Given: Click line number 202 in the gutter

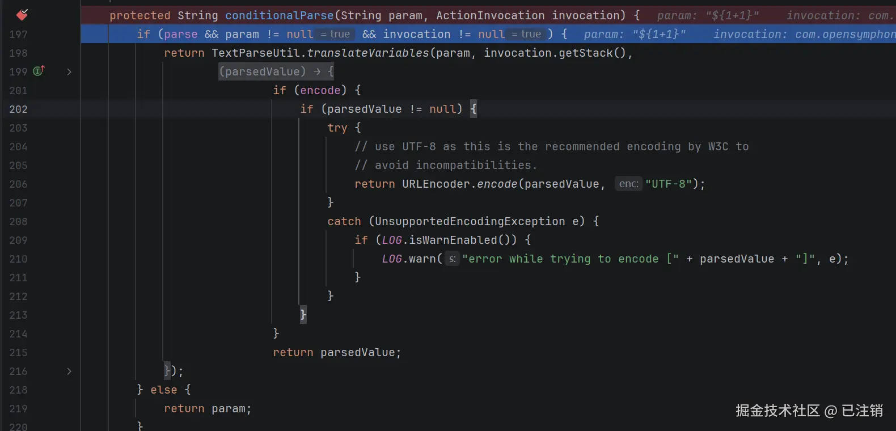Looking at the screenshot, I should 18,109.
